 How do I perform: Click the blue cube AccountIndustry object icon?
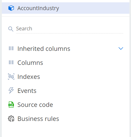tap(11, 8)
